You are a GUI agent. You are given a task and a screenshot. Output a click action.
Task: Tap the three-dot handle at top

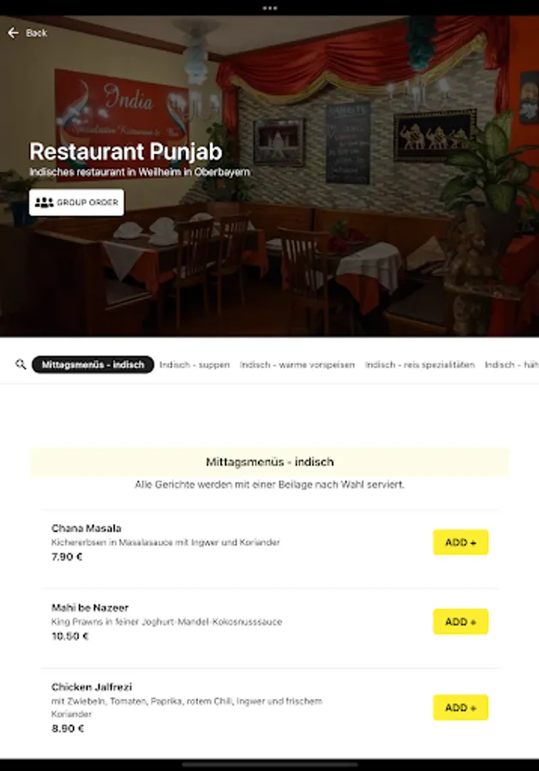tap(269, 8)
